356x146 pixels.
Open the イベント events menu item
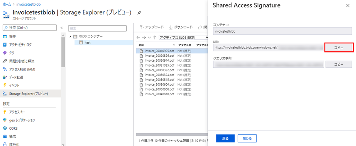14,85
